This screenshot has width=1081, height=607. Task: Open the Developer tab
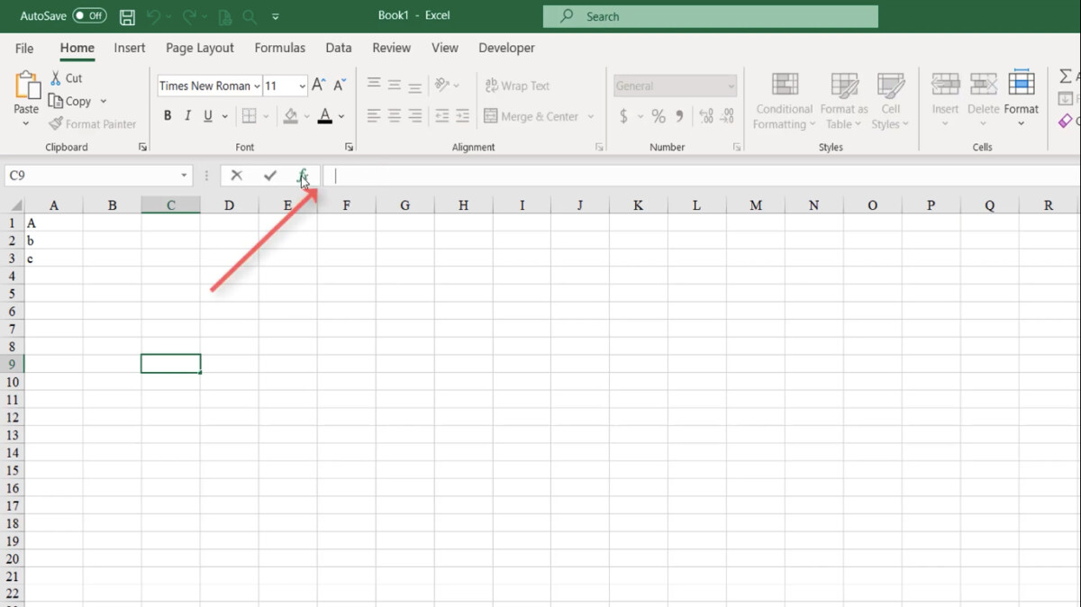coord(506,48)
